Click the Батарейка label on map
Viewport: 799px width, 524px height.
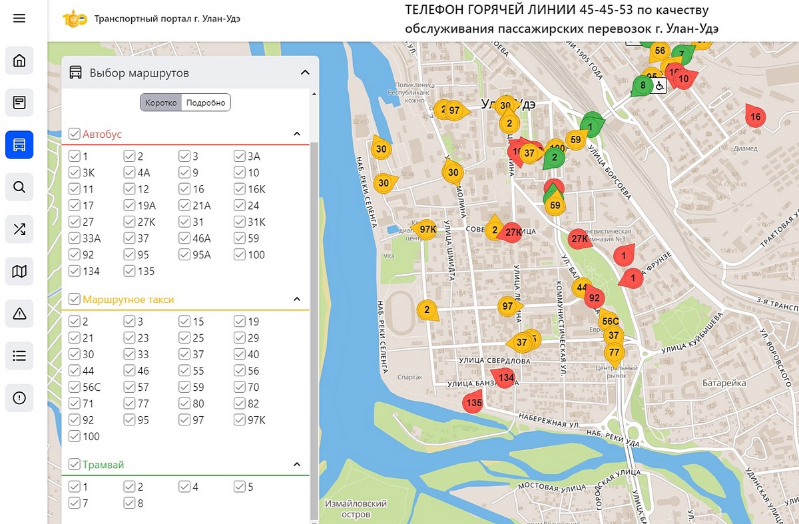pos(723,384)
